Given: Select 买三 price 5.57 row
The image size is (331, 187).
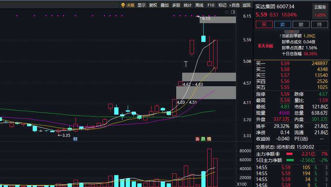Looking at the screenshot, I should click(x=291, y=75).
